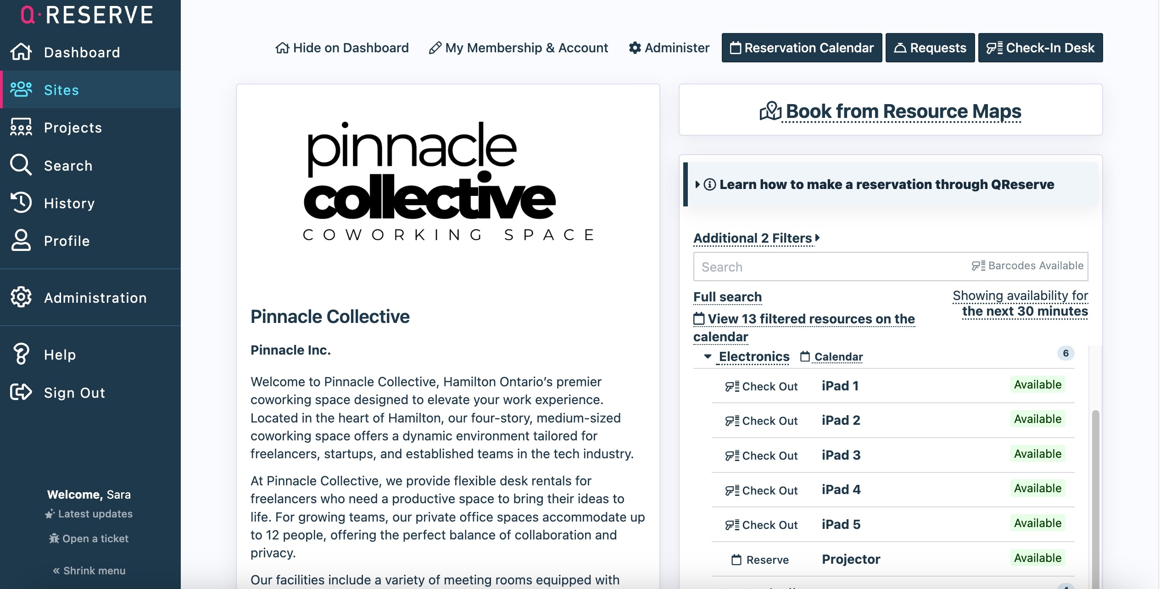Click the Search magnifier icon in sidebar
The image size is (1160, 589).
tap(21, 165)
